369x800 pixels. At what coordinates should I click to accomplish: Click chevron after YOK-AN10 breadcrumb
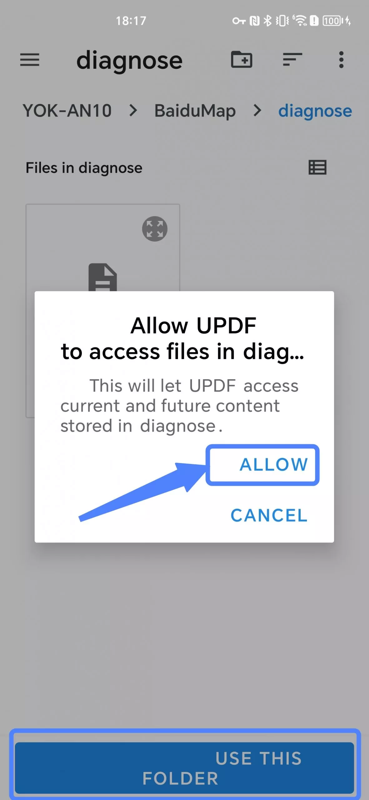pyautogui.click(x=133, y=110)
